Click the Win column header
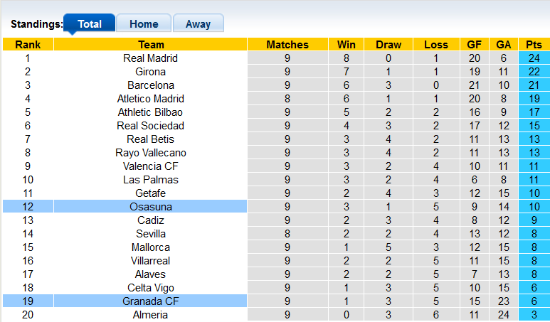This screenshot has width=550, height=322. [347, 45]
